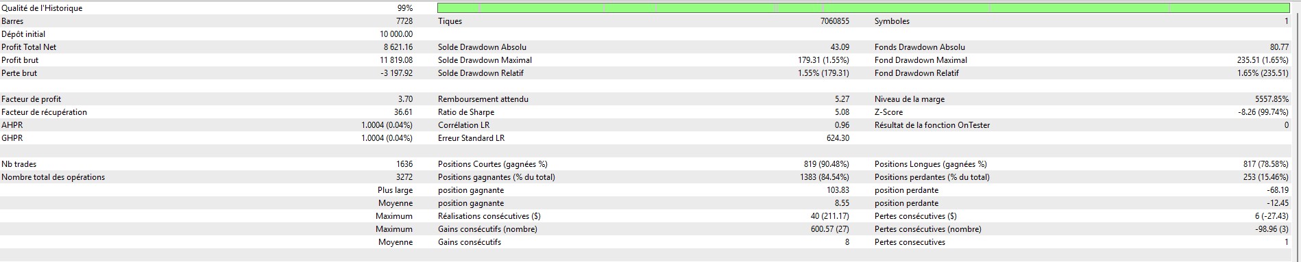Viewport: 1301px width, 262px height.
Task: Click equity drawdown absolute value 80.77
Action: [1279, 47]
